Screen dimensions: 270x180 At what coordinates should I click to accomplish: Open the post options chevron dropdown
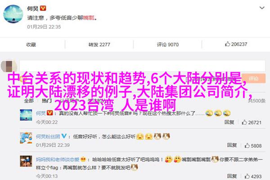tap(262, 8)
